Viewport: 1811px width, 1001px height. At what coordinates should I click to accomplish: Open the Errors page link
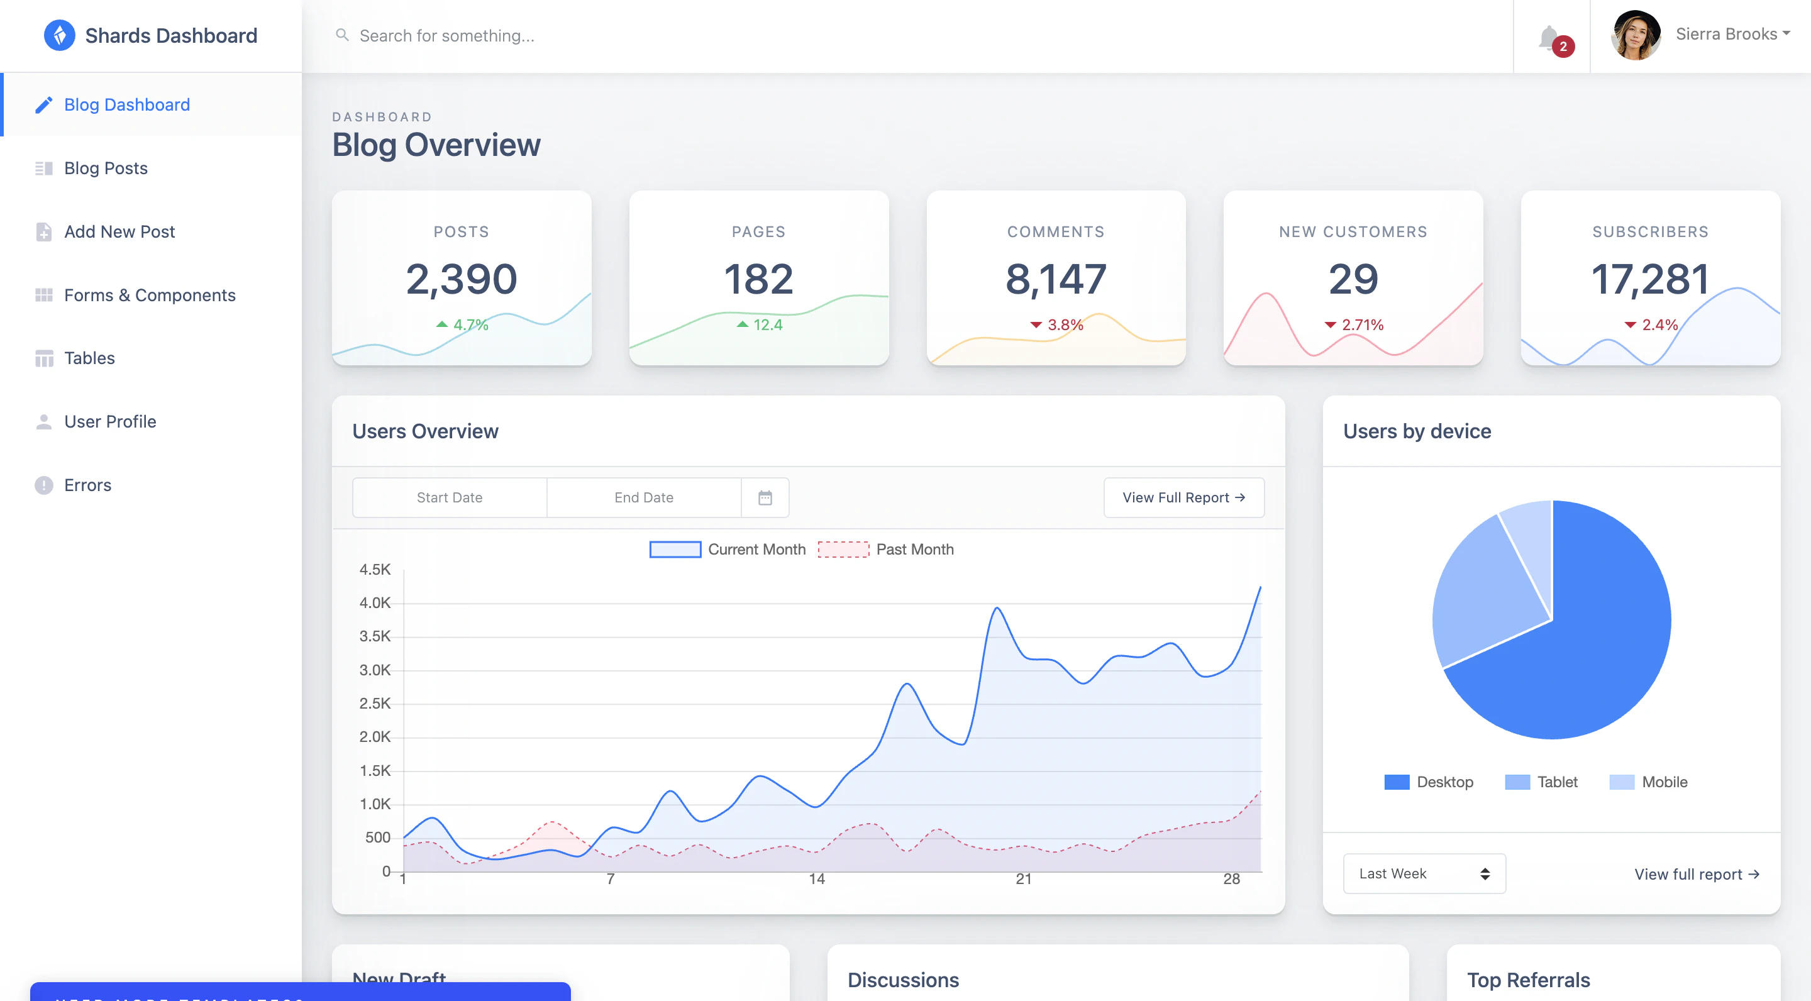[151, 485]
